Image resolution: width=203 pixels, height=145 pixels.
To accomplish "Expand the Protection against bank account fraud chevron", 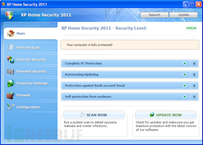I will (194, 86).
